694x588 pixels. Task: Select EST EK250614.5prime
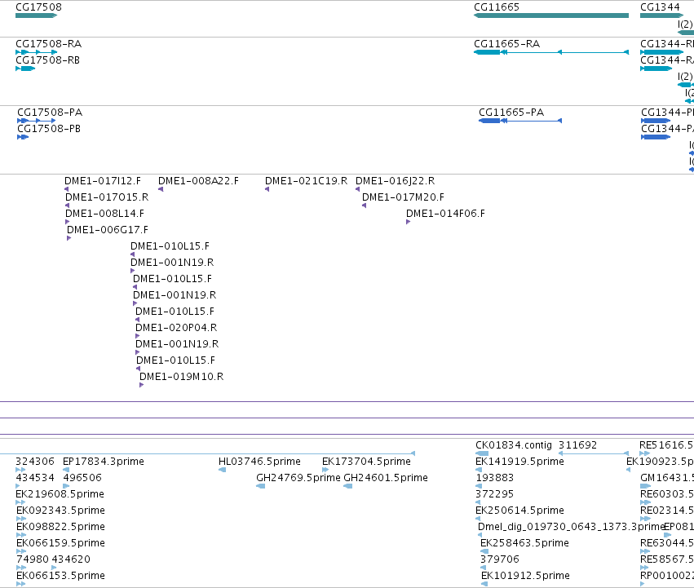[x=479, y=519]
